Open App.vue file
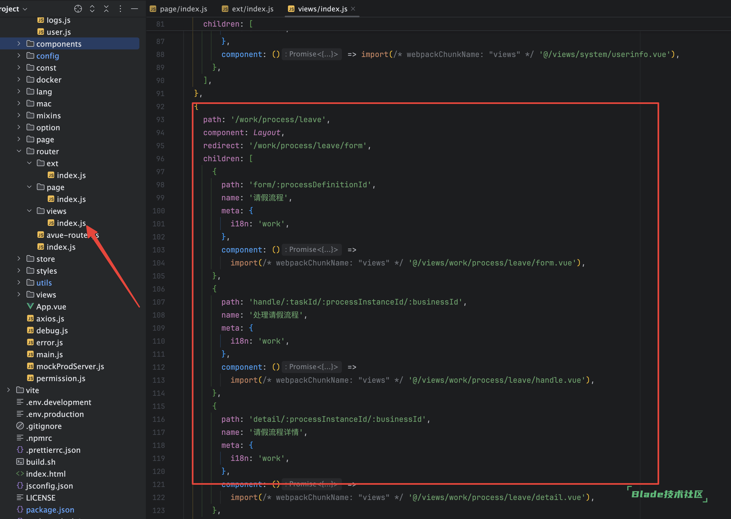Image resolution: width=731 pixels, height=519 pixels. (x=47, y=306)
